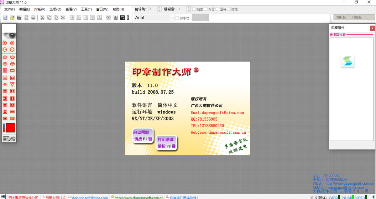Open the 文件(F) menu

[x=9, y=9]
